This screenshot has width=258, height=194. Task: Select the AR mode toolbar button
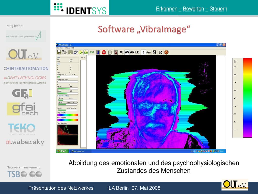(132, 52)
